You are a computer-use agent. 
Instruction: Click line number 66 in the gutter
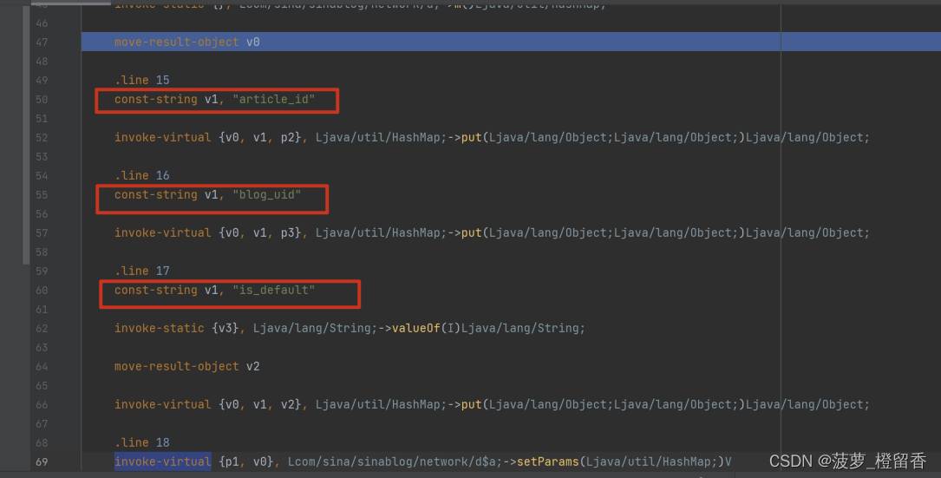point(42,405)
